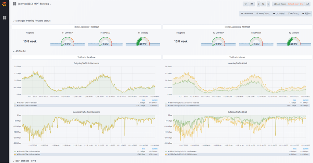Click the (demo) ASxxxxxx-2-ASR9001 header
313x163 pixels.
click(x=237, y=27)
